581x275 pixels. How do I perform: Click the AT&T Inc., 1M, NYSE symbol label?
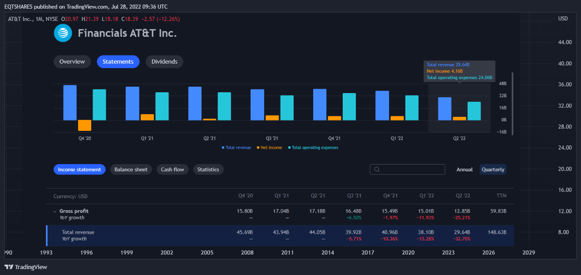(x=33, y=19)
